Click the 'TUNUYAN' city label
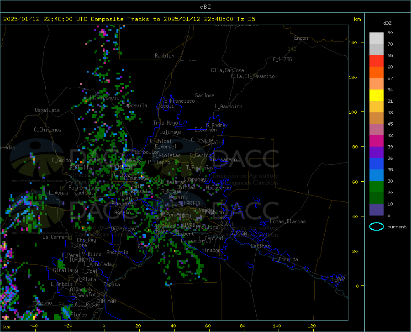The image size is (411, 332). pyautogui.click(x=106, y=301)
